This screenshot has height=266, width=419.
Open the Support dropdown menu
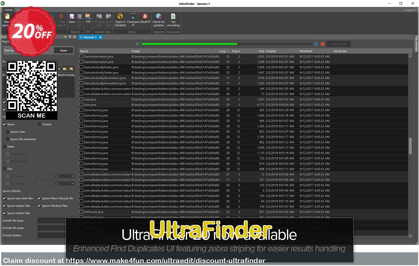[x=411, y=10]
